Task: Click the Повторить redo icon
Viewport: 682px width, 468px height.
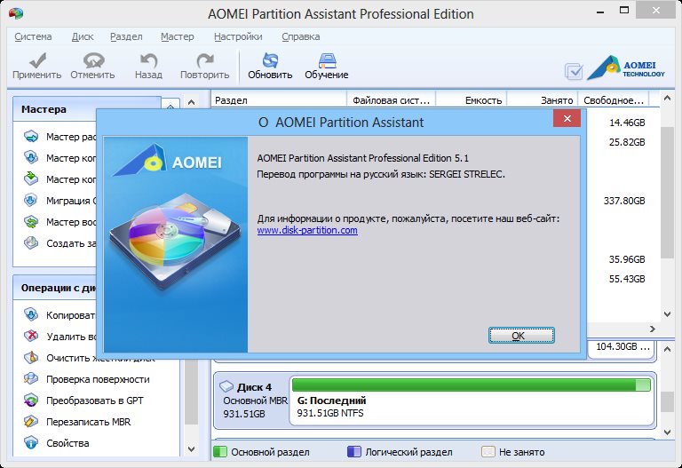Action: (x=205, y=61)
